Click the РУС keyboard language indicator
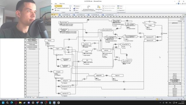Image resolution: width=186 pixels, height=105 pixels. click(170, 103)
